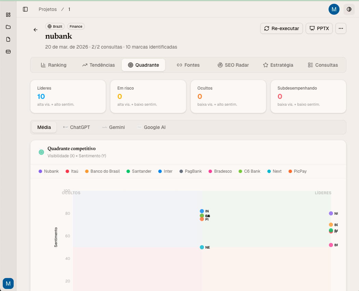Screen dimensions: 359x291
Task: Switch to the SEO Radar tab
Action: pyautogui.click(x=233, y=65)
